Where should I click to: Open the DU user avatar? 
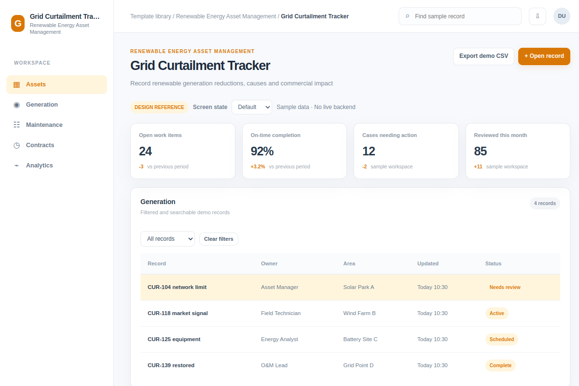point(562,16)
